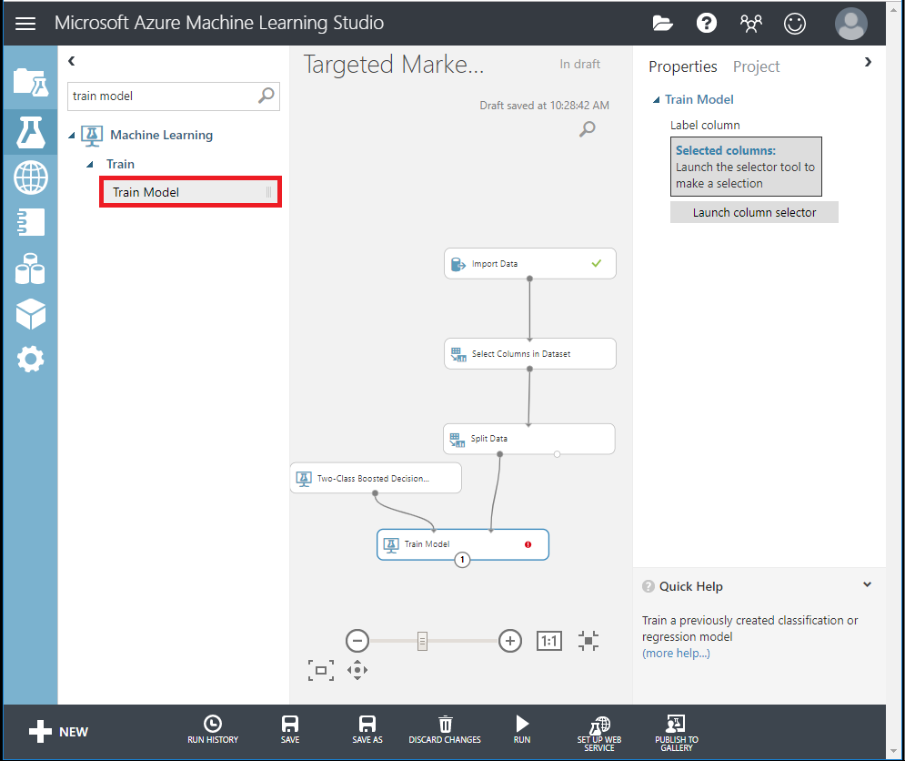Click the Launch column selector button
This screenshot has width=905, height=761.
coord(754,212)
